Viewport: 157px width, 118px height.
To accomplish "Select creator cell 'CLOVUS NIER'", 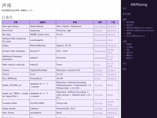I will click(43, 103).
